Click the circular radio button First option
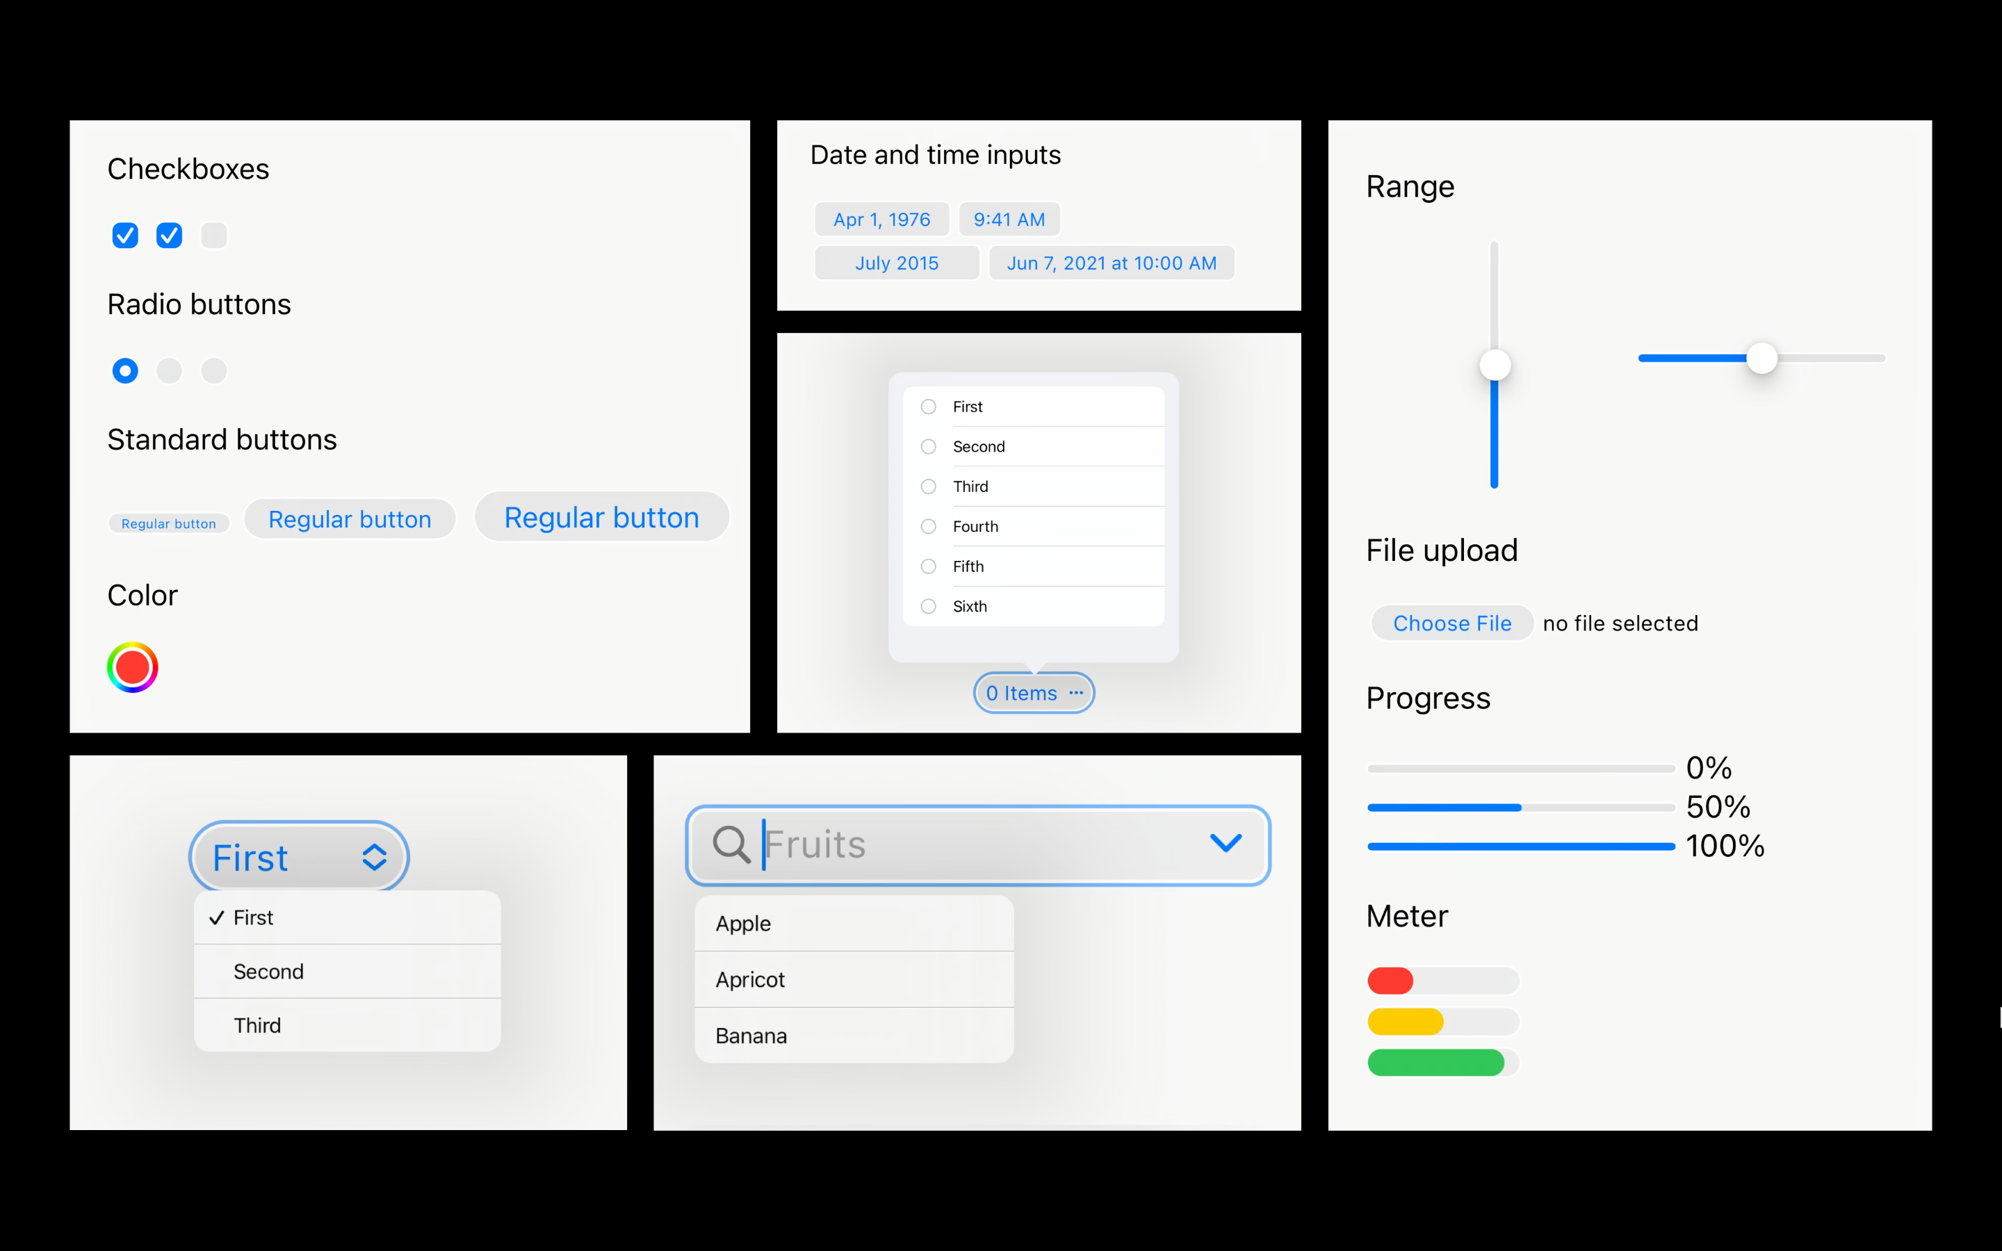Image resolution: width=2002 pixels, height=1251 pixels. [x=927, y=407]
